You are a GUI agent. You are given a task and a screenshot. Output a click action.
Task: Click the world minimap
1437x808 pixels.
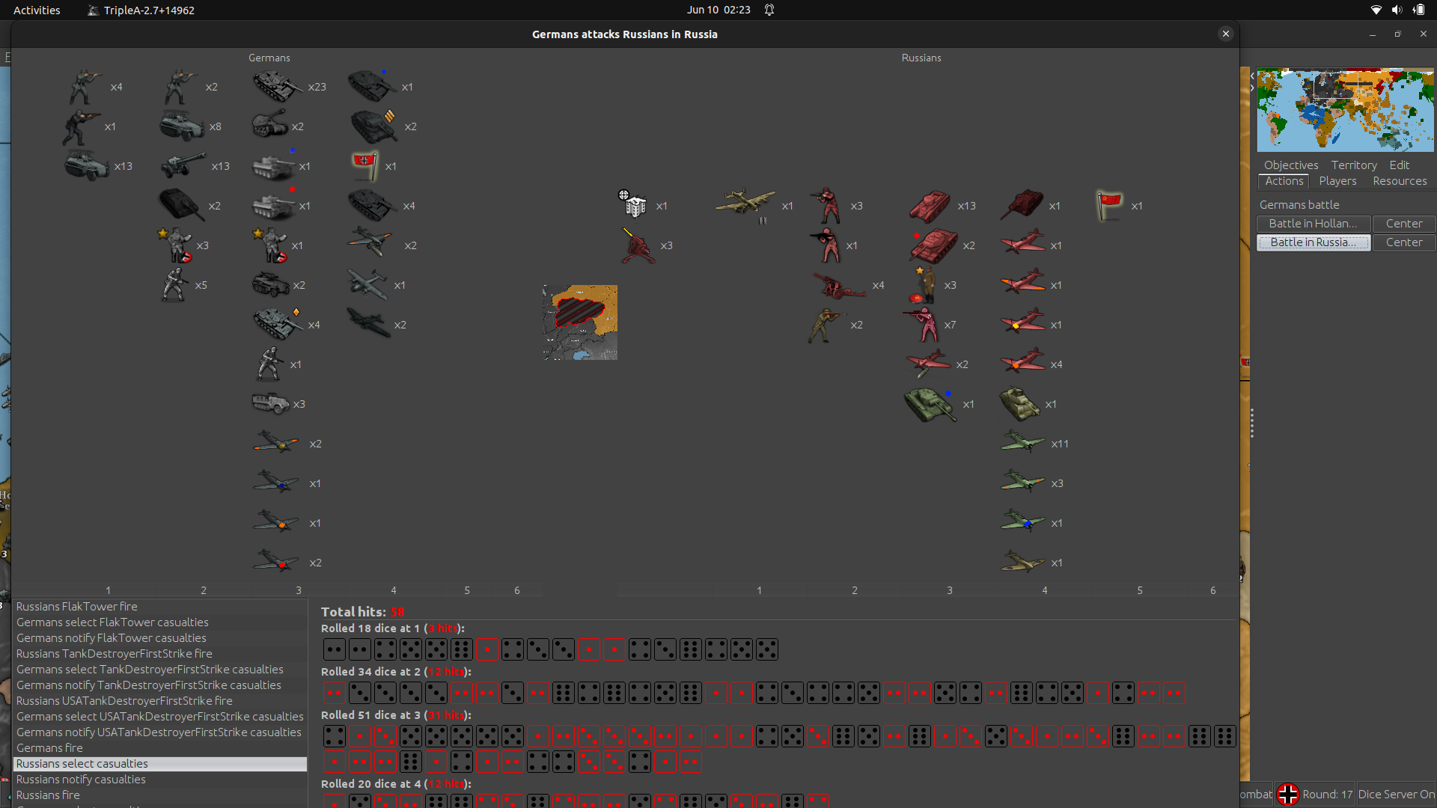click(1345, 110)
